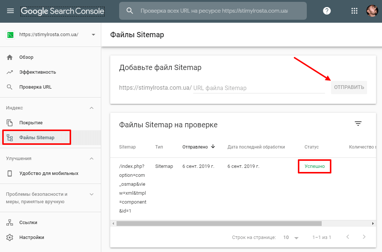This screenshot has height=252, width=382.
Task: Click the Настройки gear icon
Action: (10, 237)
